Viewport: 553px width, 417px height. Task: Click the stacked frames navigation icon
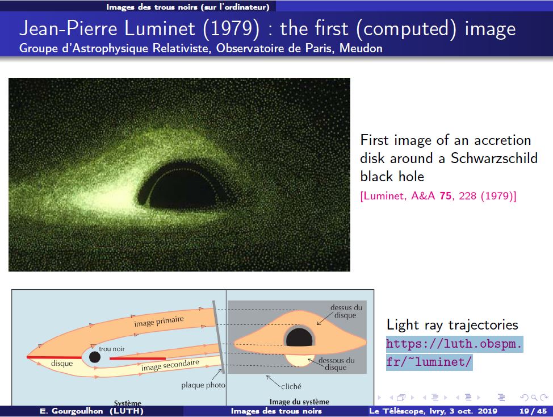click(401, 397)
